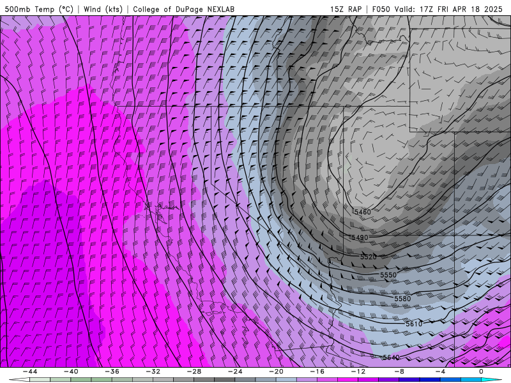The height and width of the screenshot is (383, 511).
Task: Click the -36 color scale label
Action: pos(112,372)
